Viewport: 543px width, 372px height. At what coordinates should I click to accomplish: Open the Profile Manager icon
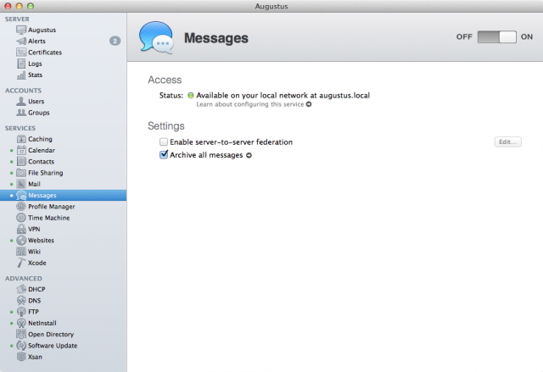[x=21, y=207]
